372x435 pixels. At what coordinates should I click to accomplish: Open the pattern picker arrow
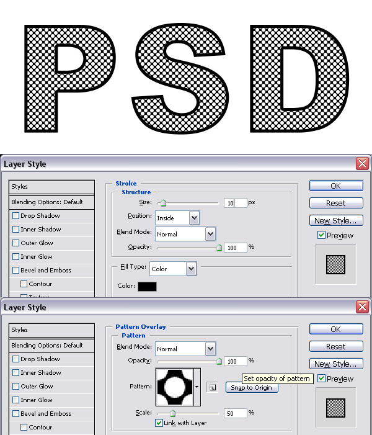197,387
